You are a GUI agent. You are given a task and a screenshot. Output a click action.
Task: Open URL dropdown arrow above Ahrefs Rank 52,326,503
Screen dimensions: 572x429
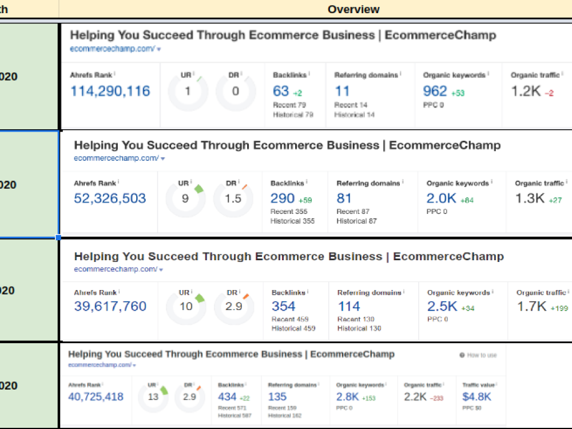pyautogui.click(x=162, y=158)
